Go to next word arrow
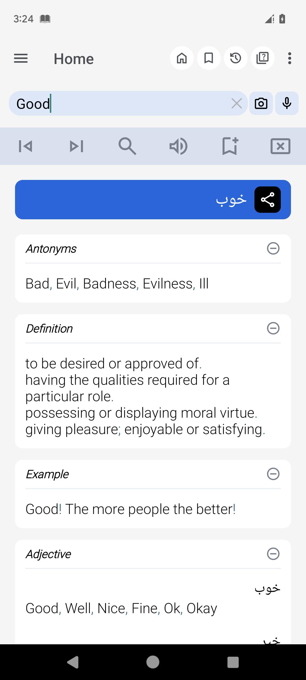The image size is (306, 680). click(x=76, y=146)
